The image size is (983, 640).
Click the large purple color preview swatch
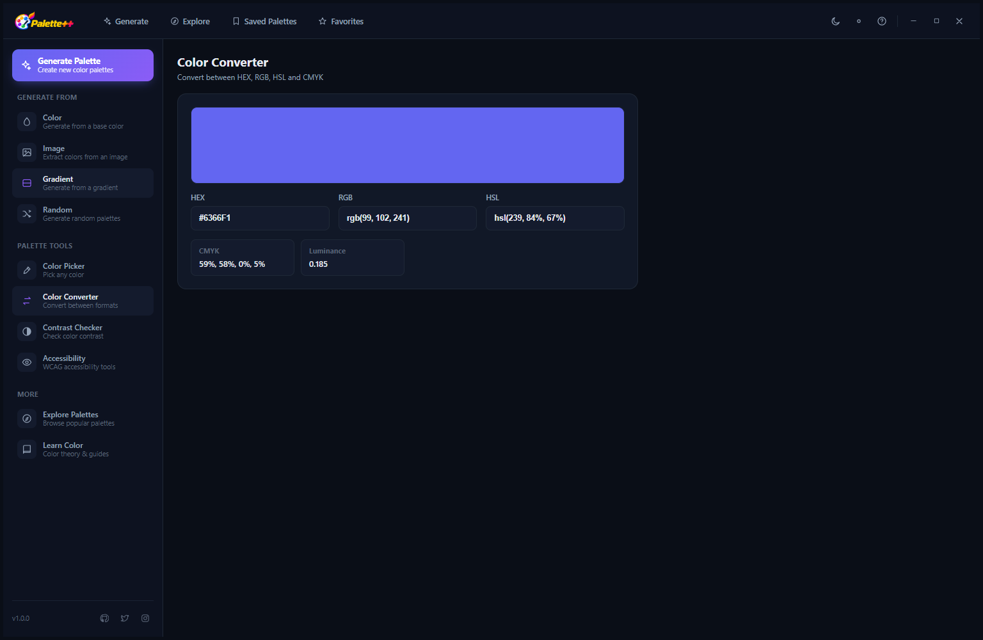(408, 145)
